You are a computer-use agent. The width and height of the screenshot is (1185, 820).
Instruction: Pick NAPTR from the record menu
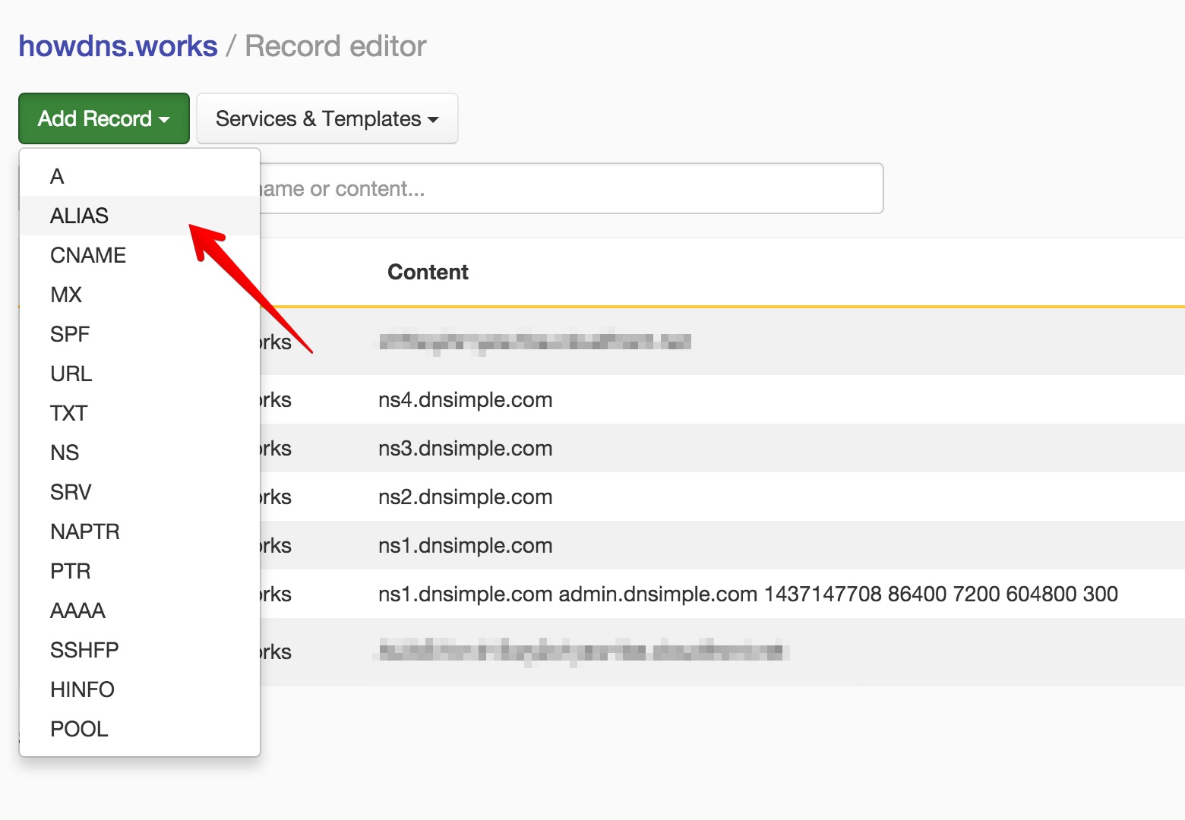(x=85, y=531)
